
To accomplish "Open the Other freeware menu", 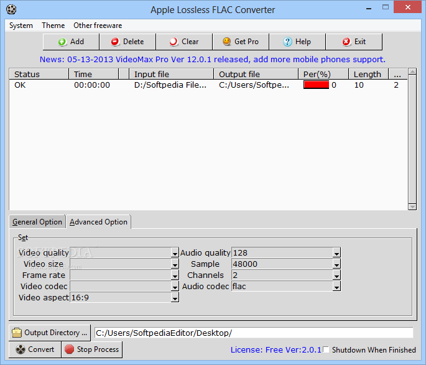I will tap(98, 25).
